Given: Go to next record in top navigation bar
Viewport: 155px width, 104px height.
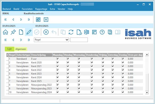Looking at the screenshot, I should point(21,20).
